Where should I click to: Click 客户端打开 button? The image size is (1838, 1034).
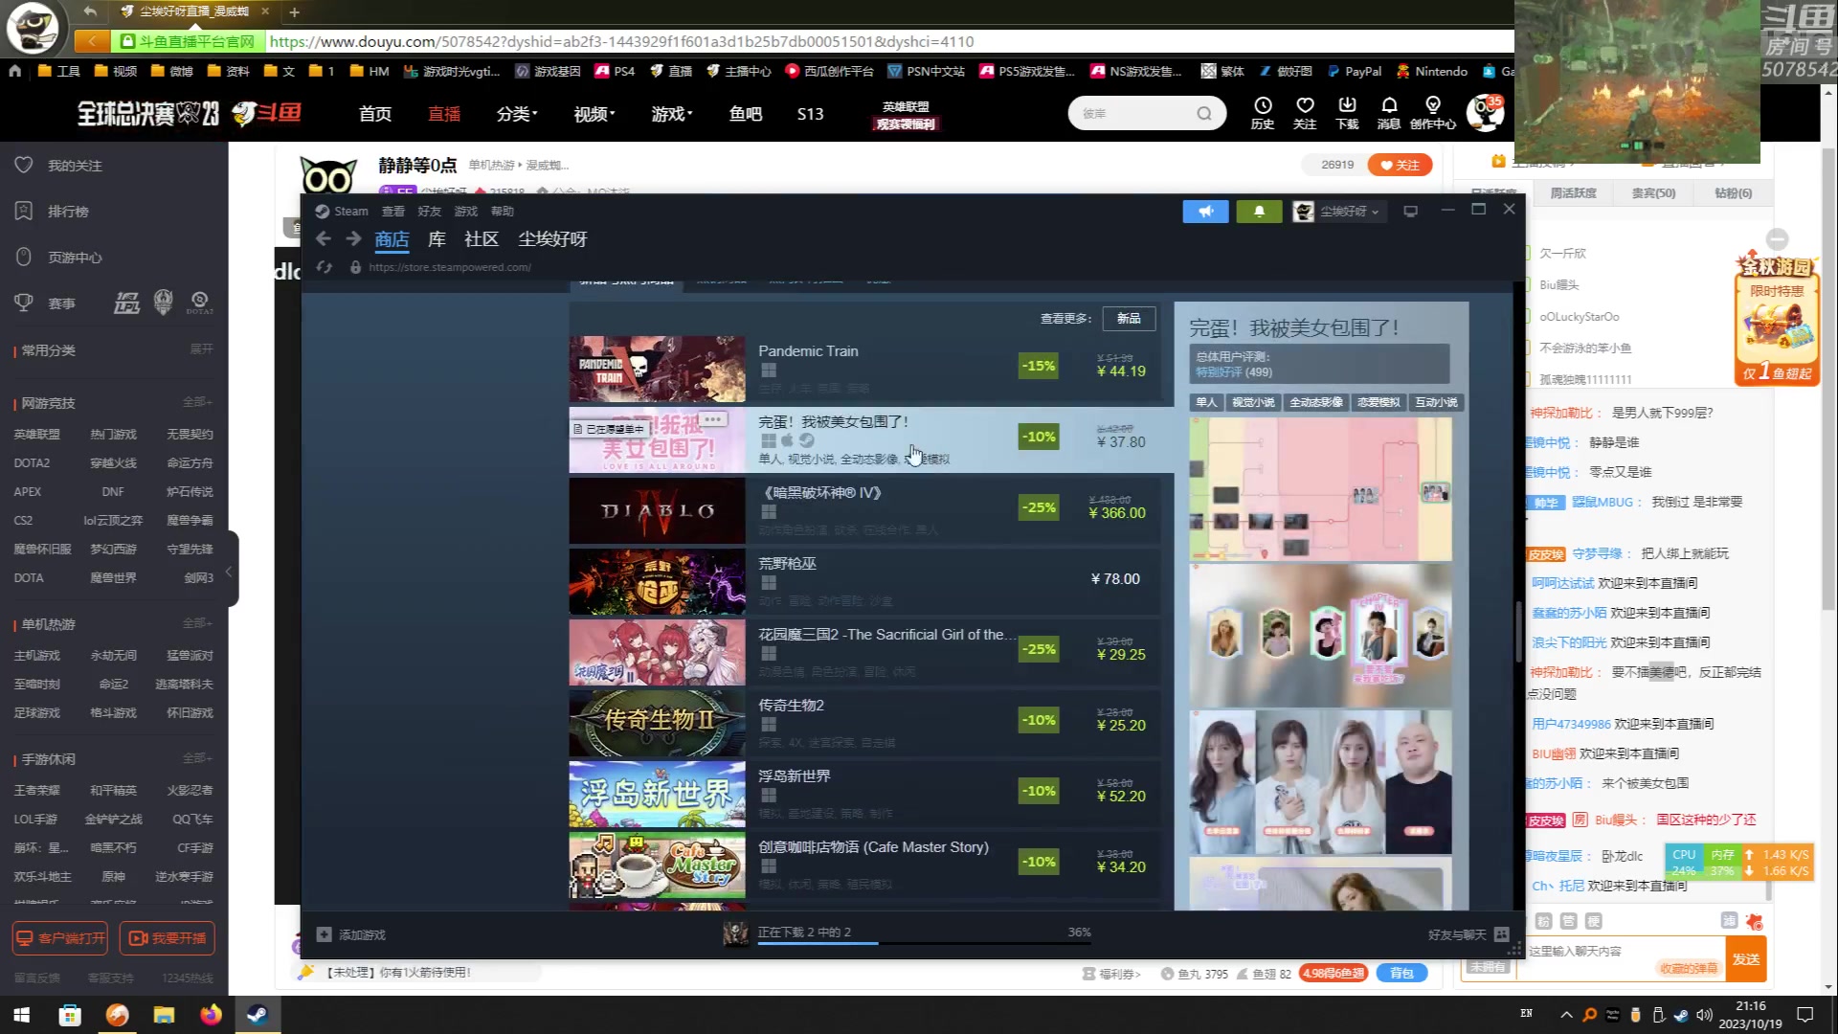pyautogui.click(x=59, y=938)
